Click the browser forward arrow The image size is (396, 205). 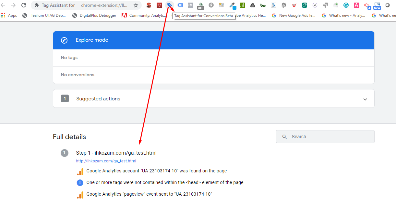(x=13, y=5)
